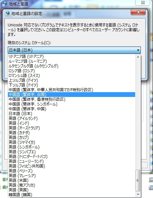Viewport: 153px width, 198px height.
Task: Click the 地域と言語の設定 globe title icon
Action: [x=7, y=13]
